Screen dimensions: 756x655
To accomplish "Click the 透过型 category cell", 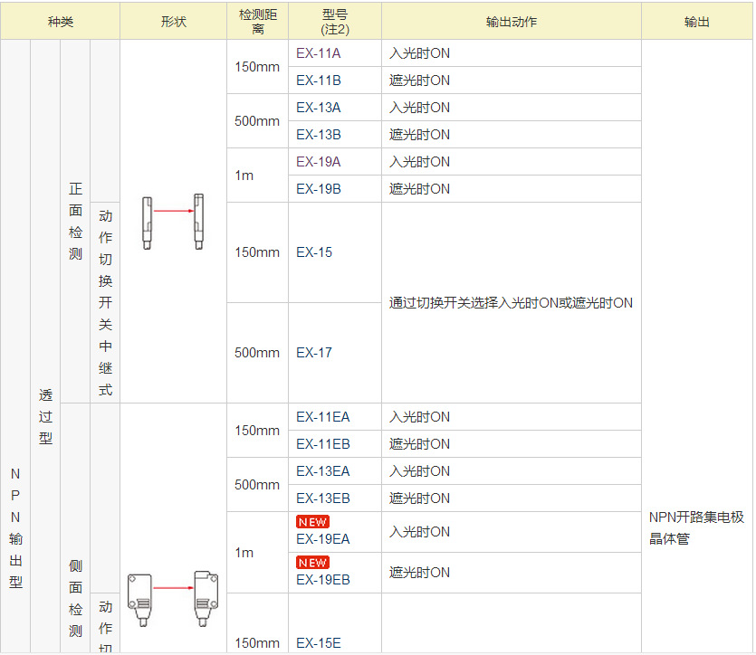I will click(x=46, y=416).
